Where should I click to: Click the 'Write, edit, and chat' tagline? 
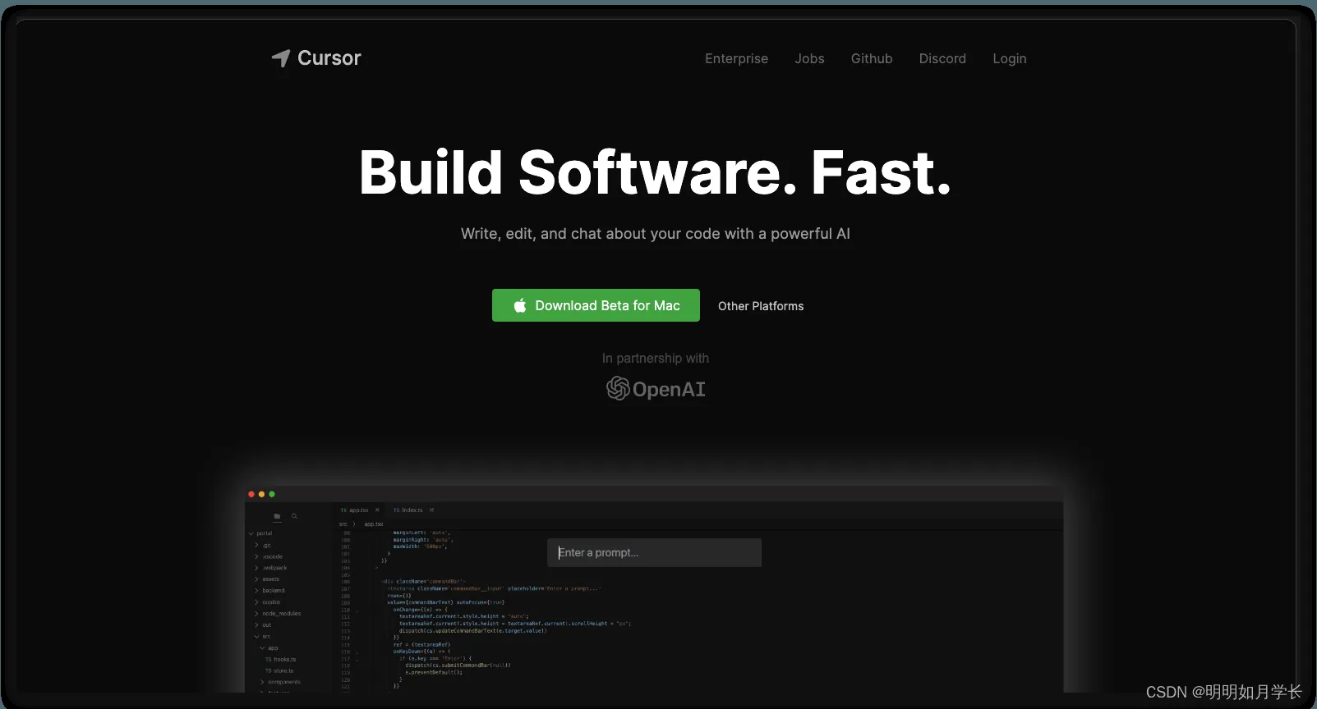tap(655, 234)
